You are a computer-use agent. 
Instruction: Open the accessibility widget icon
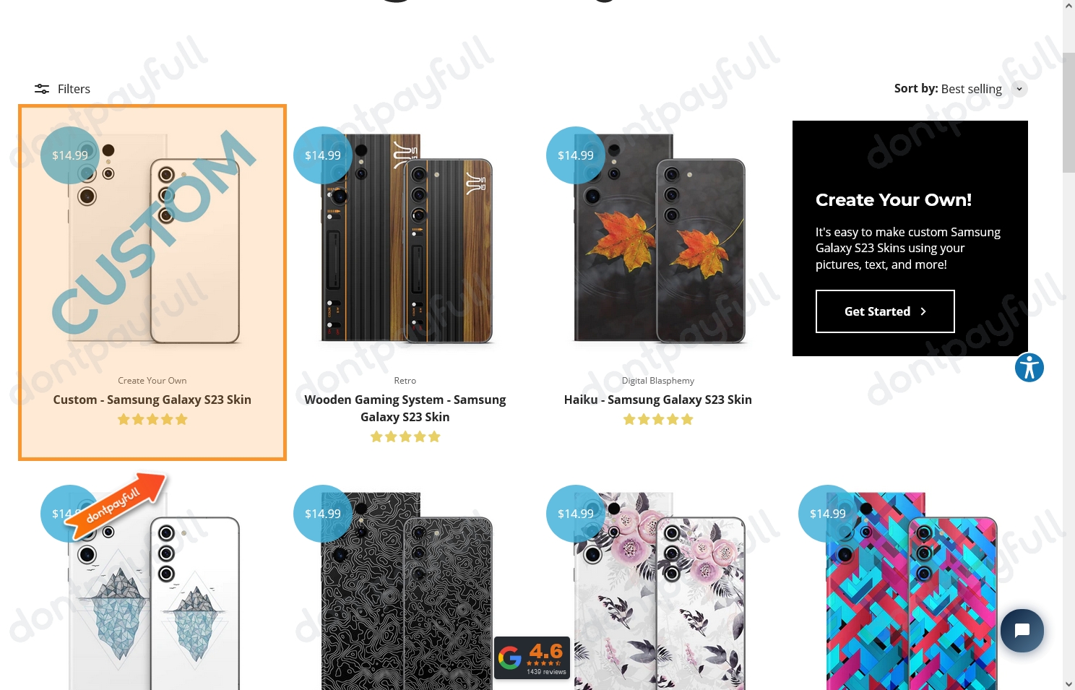[x=1029, y=368]
